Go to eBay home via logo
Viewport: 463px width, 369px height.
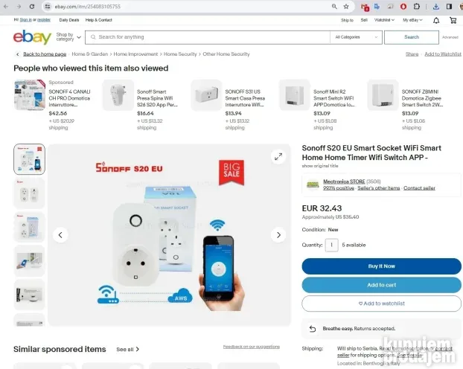click(32, 37)
